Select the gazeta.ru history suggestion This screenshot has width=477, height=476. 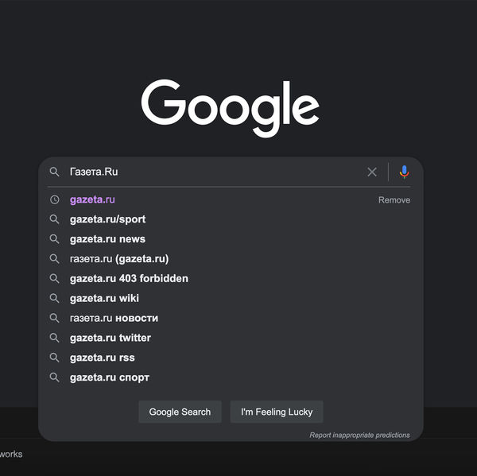92,199
